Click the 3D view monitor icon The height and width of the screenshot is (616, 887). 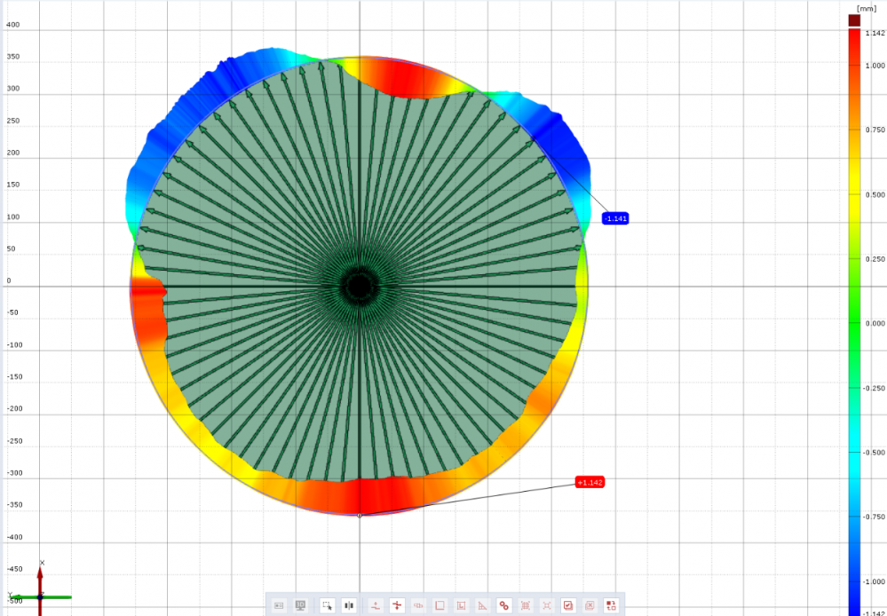[x=301, y=605]
